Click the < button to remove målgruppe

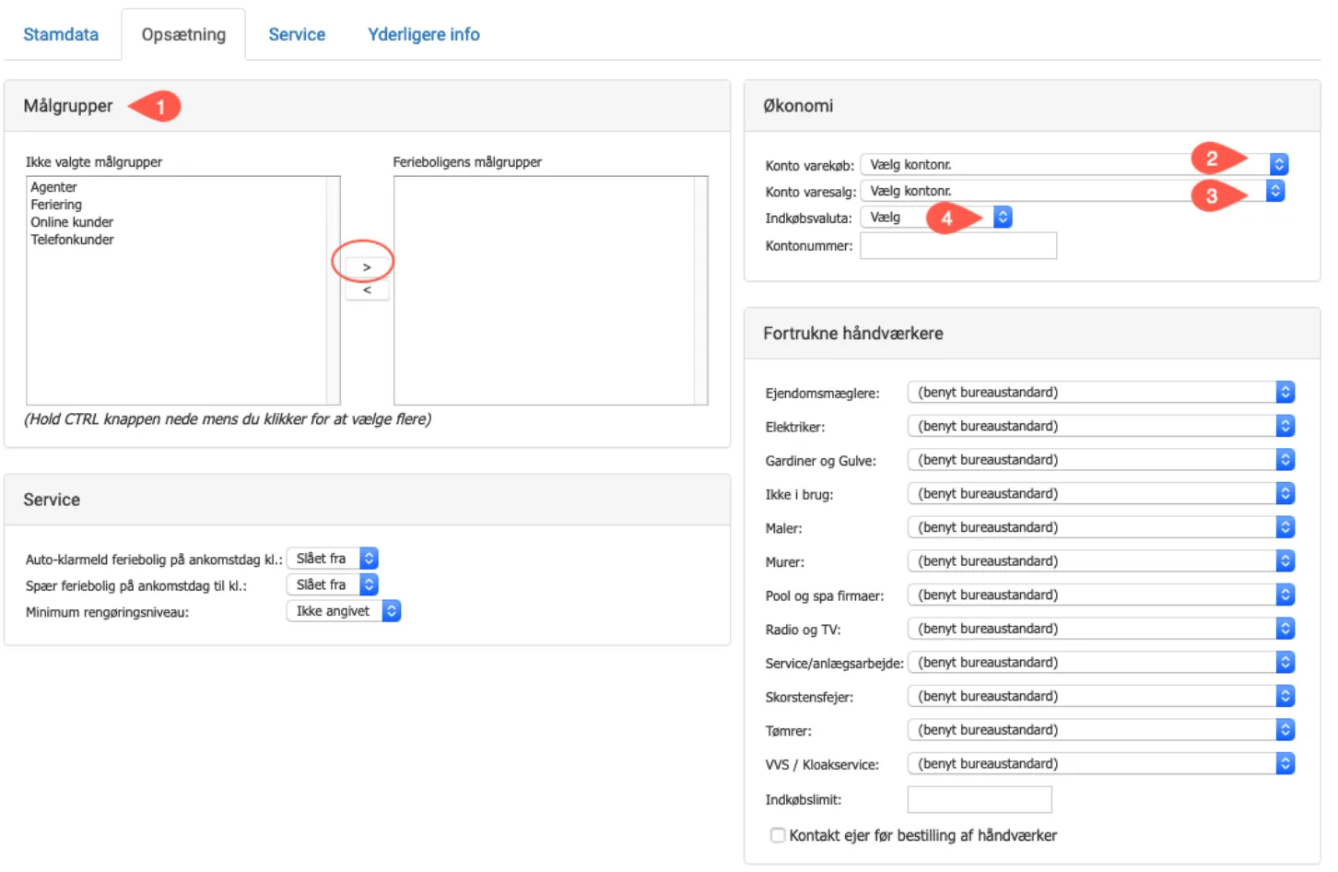click(367, 289)
